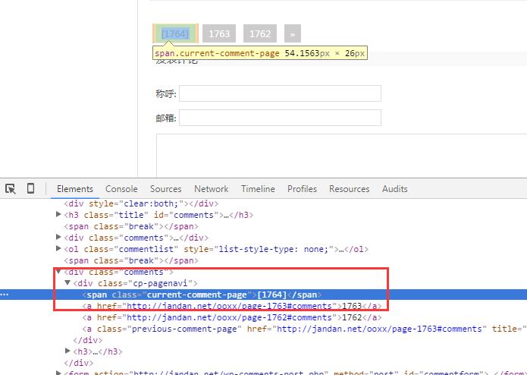
Task: Open the Audits tab
Action: pyautogui.click(x=394, y=189)
